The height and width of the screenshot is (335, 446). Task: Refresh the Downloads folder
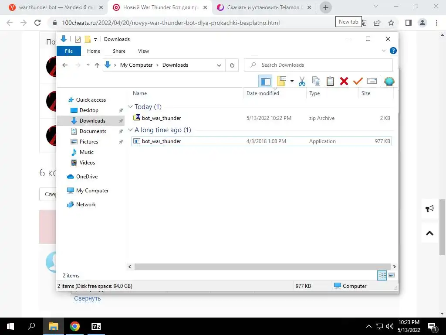[232, 65]
